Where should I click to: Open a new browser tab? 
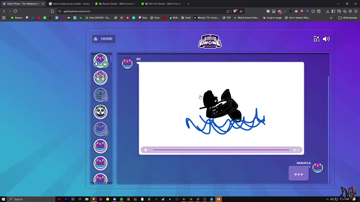(188, 4)
